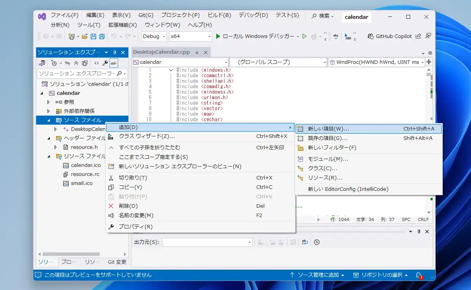Select Existing Item (既存の項目) in submenu
Viewport: 471px width, 290px height.
[x=369, y=138]
